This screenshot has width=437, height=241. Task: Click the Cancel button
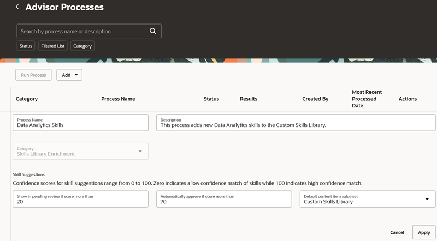(397, 232)
